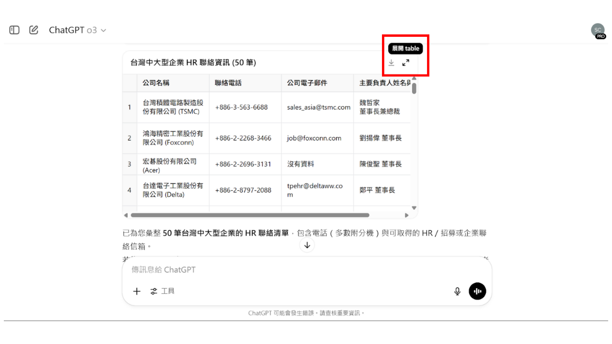Click the table's vertical scrollbar thumb

pyautogui.click(x=414, y=88)
